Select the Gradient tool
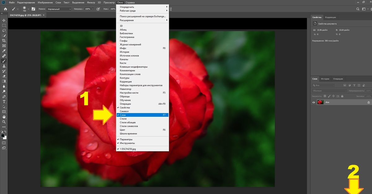This screenshot has width=372, height=194. pyautogui.click(x=4, y=81)
